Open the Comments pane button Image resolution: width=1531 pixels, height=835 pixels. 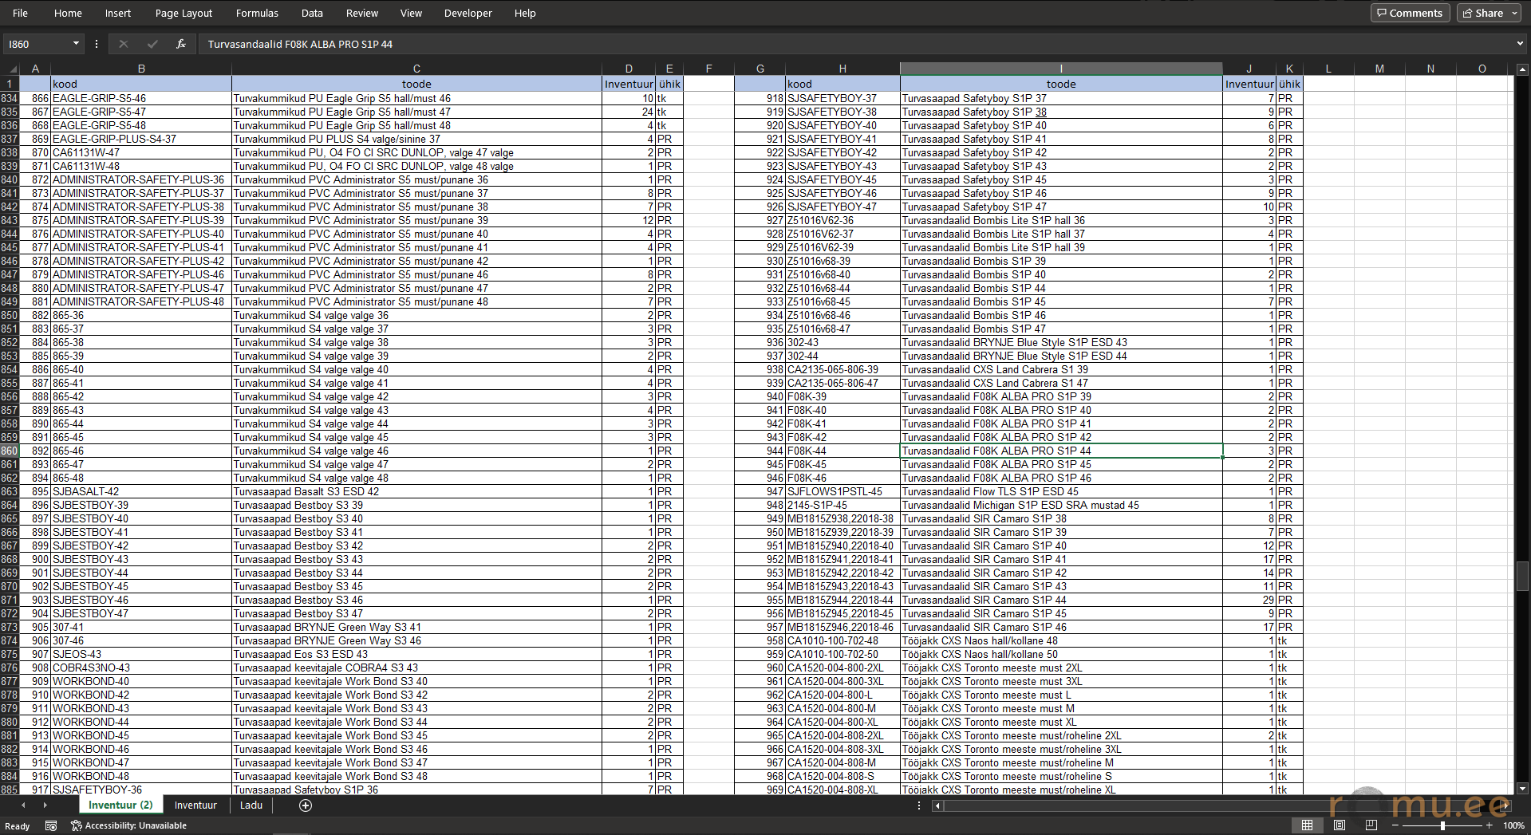coord(1410,13)
